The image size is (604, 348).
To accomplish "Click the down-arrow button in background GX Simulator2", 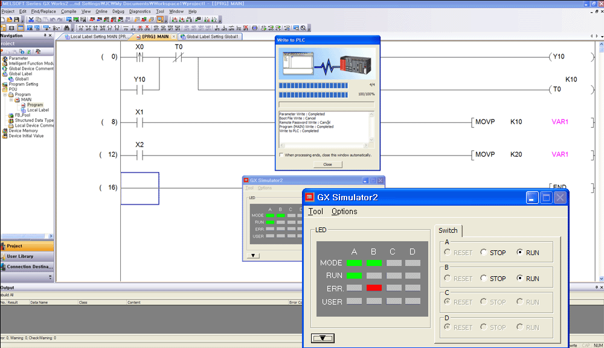I will coord(253,255).
